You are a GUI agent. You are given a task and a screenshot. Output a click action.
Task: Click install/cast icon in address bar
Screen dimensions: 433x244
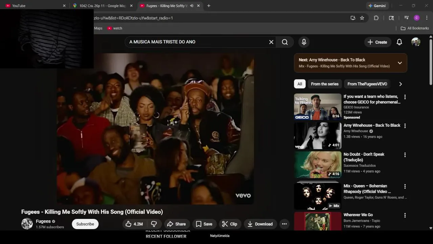pos(353,18)
